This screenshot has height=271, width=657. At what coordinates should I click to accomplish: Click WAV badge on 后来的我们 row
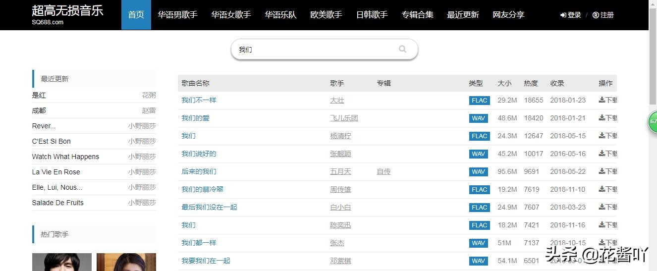coord(479,172)
